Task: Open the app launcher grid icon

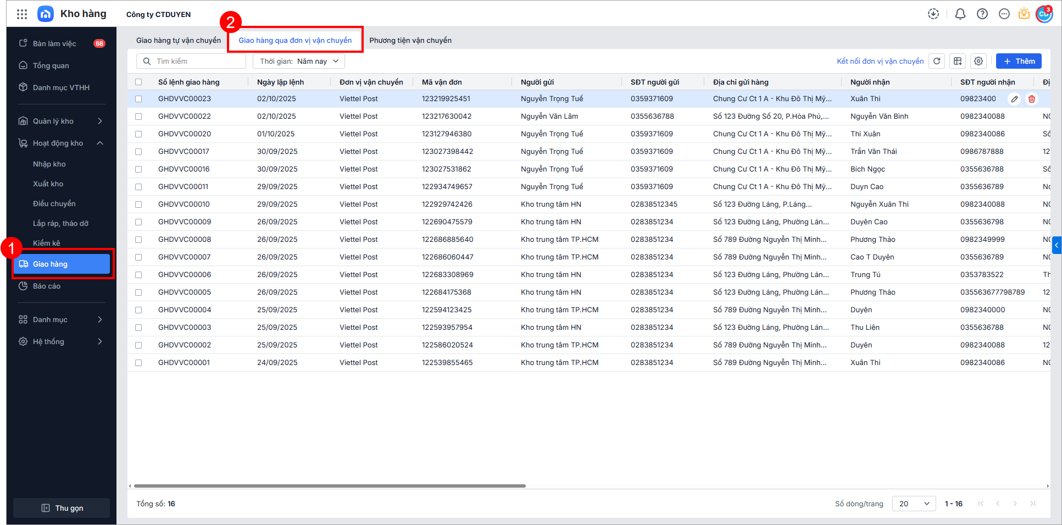Action: point(22,14)
